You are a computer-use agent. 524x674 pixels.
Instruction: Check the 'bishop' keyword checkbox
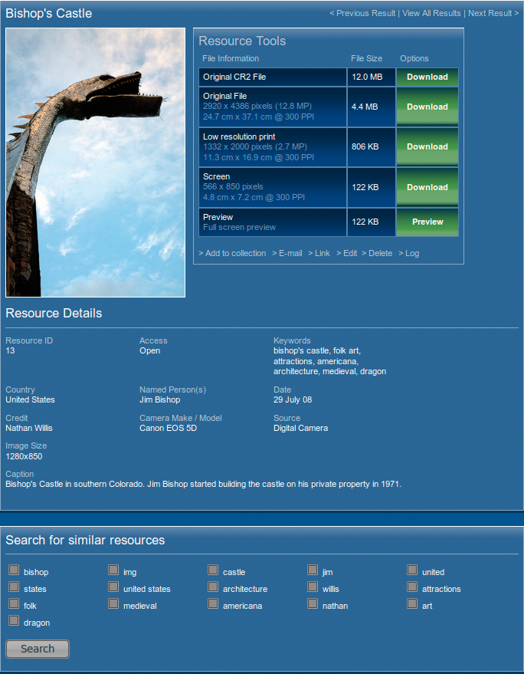point(14,570)
